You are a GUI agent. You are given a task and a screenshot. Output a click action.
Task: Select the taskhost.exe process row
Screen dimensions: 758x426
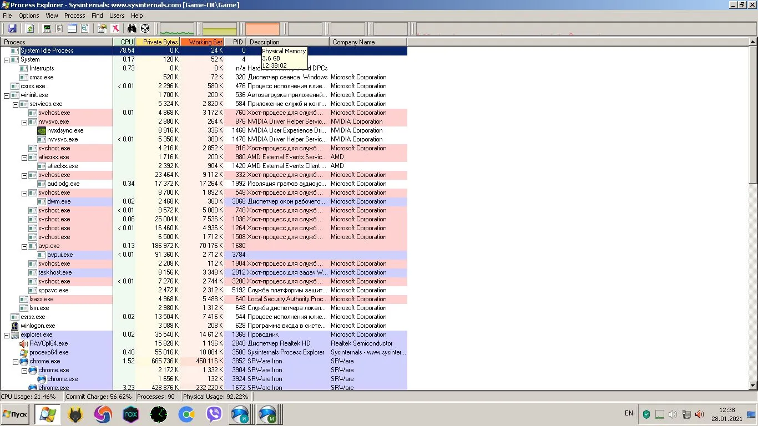(x=204, y=272)
